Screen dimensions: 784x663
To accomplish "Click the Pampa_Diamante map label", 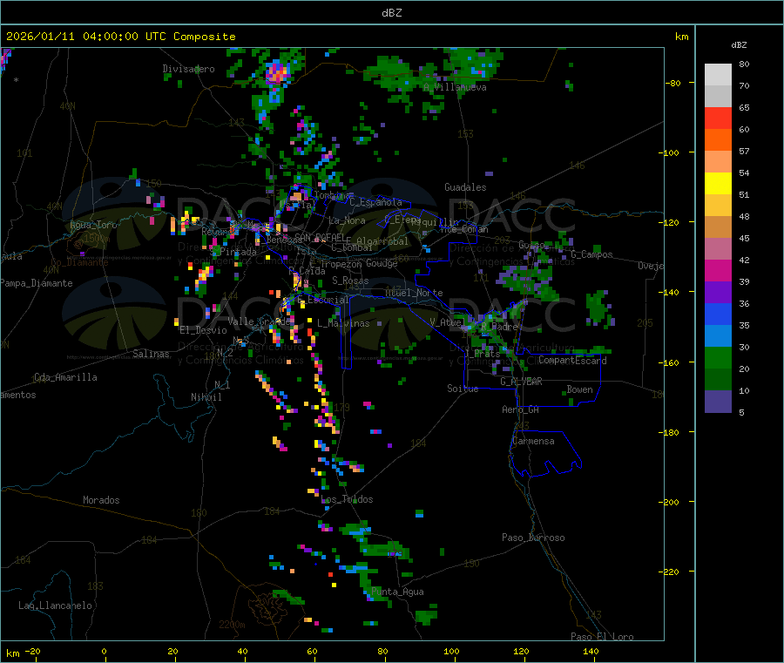I will point(36,283).
